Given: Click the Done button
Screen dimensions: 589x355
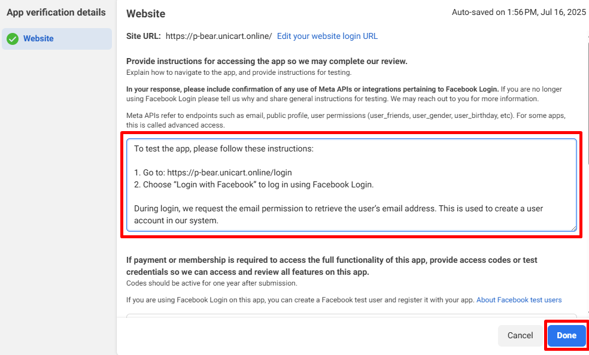Looking at the screenshot, I should [x=566, y=335].
